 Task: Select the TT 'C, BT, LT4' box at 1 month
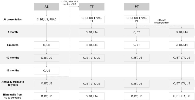tap(92, 32)
